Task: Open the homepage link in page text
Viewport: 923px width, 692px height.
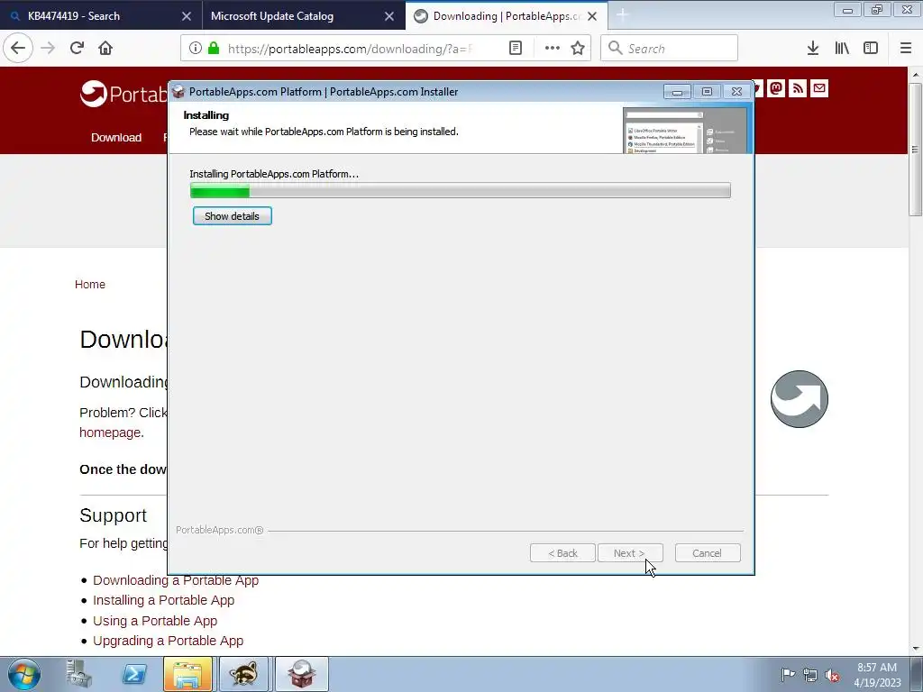Action: pos(110,432)
